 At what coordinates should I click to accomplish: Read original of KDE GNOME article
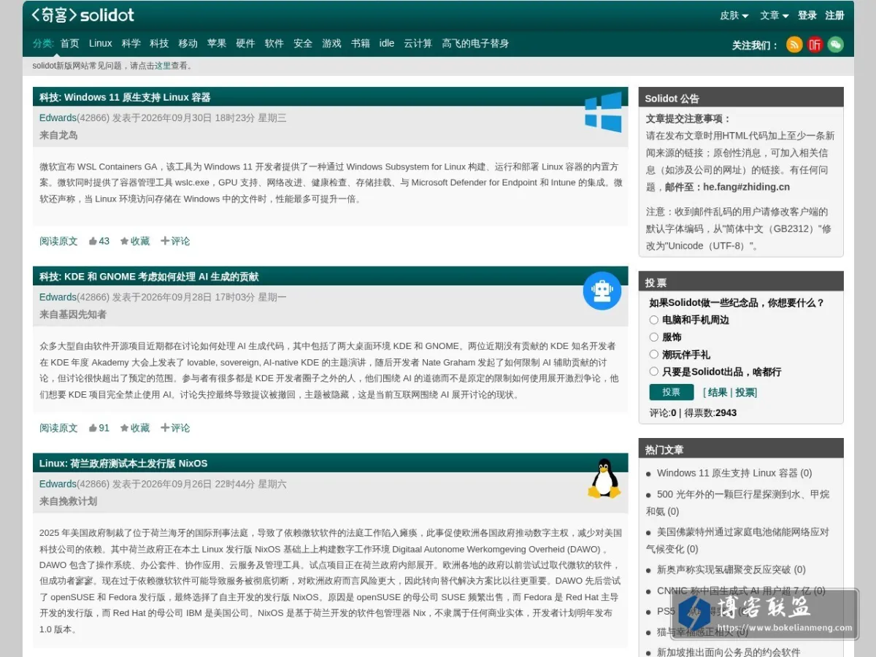click(x=58, y=428)
